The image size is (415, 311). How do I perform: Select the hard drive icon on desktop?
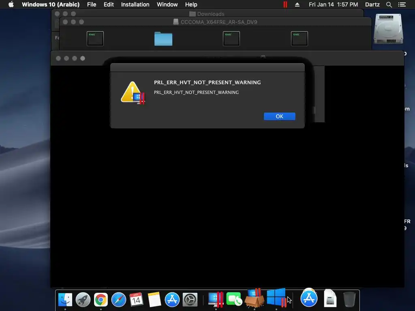(x=388, y=29)
